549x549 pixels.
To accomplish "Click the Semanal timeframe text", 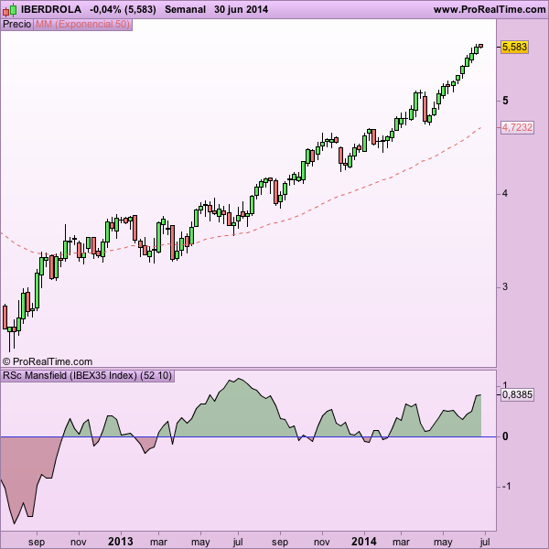I will click(185, 9).
